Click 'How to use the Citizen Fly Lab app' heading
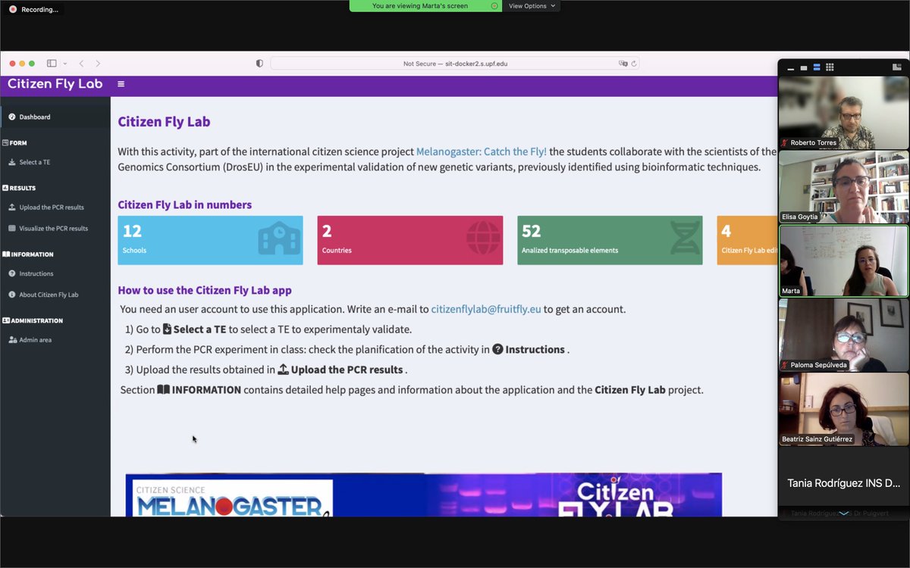Viewport: 910px width, 568px height. (x=205, y=290)
